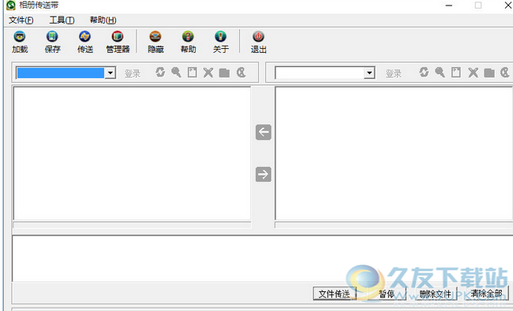Click the left panel 登录 button
513x311 pixels.
click(133, 73)
